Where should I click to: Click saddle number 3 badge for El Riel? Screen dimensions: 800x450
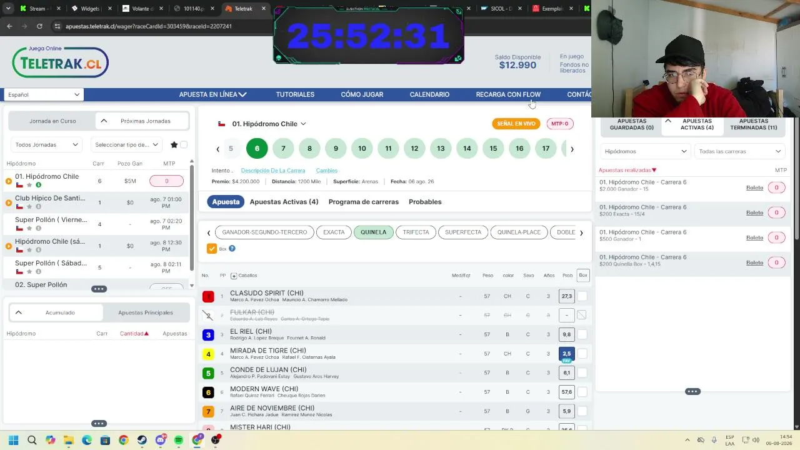pyautogui.click(x=208, y=335)
